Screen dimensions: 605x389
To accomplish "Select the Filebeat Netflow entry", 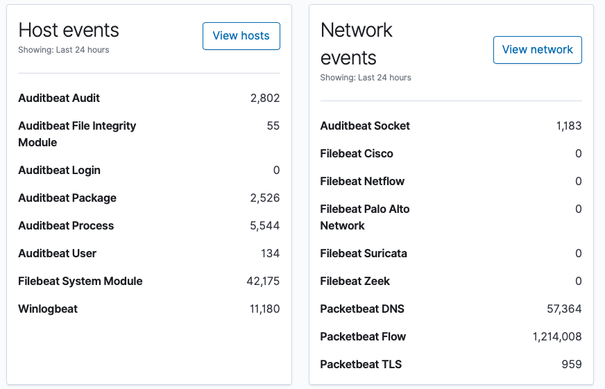I will coord(362,181).
